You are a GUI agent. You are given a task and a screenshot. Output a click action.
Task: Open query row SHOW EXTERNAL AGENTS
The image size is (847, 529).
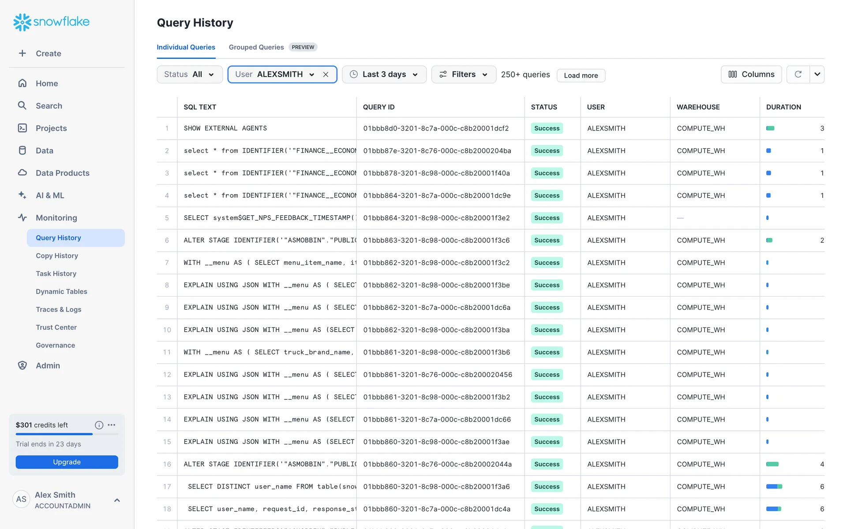click(x=225, y=128)
